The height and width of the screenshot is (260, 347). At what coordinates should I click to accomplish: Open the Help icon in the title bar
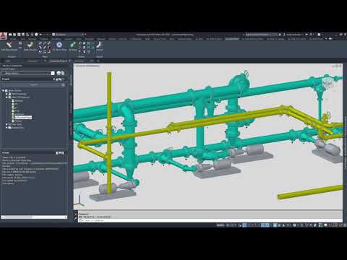pos(319,35)
